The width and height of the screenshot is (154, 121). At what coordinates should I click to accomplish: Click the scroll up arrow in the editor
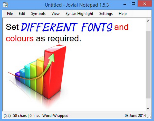click(x=148, y=21)
